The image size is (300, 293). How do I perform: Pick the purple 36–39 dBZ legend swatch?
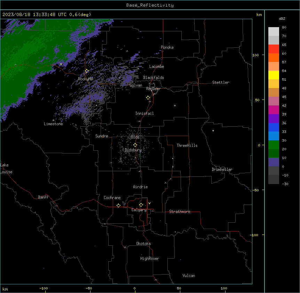[x=274, y=118]
